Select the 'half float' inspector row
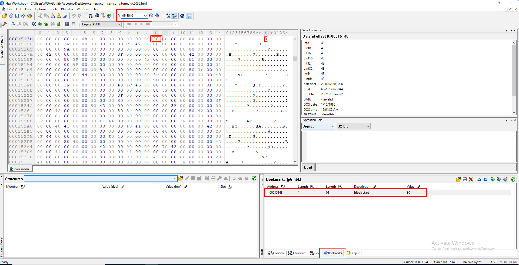This screenshot has width=519, height=265. [407, 84]
